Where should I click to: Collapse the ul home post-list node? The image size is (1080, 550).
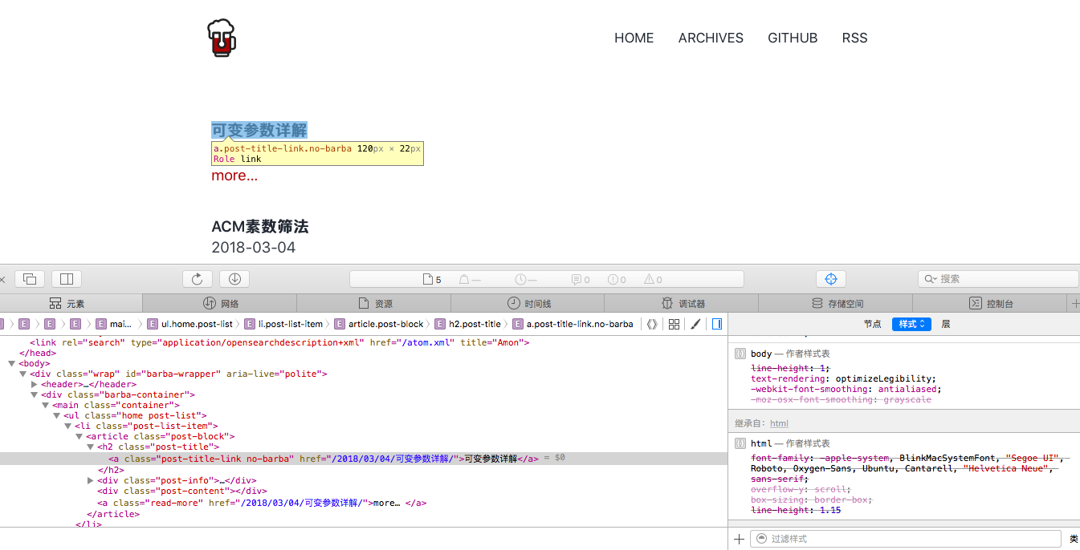point(56,415)
